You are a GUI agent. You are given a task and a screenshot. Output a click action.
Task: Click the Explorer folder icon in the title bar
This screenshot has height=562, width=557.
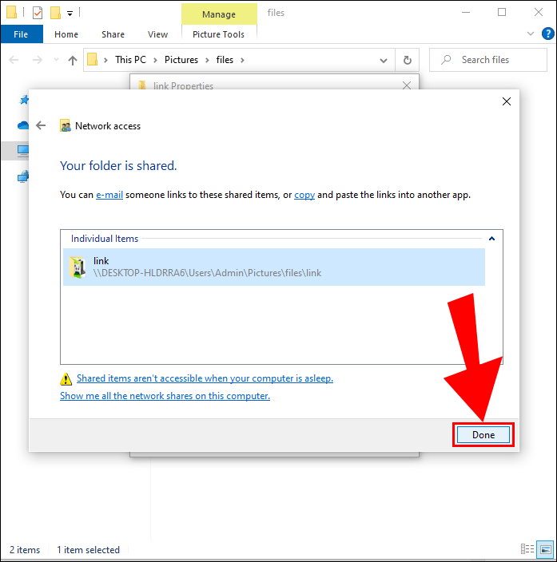click(11, 12)
